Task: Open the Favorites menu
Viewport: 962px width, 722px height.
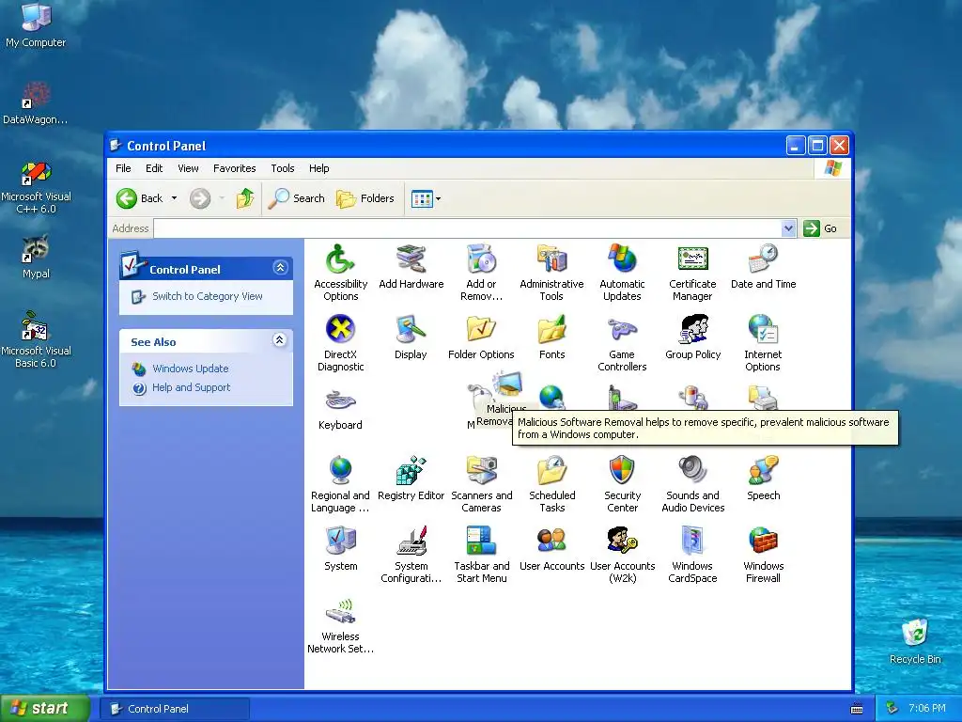Action: point(234,168)
